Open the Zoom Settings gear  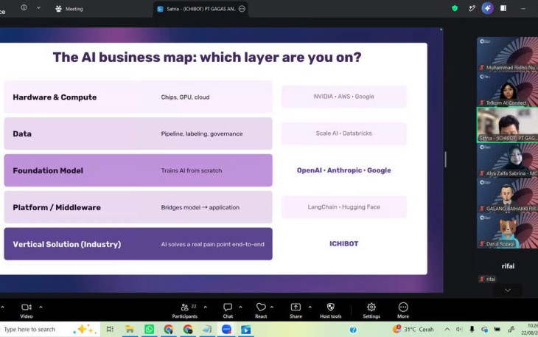[x=371, y=310]
